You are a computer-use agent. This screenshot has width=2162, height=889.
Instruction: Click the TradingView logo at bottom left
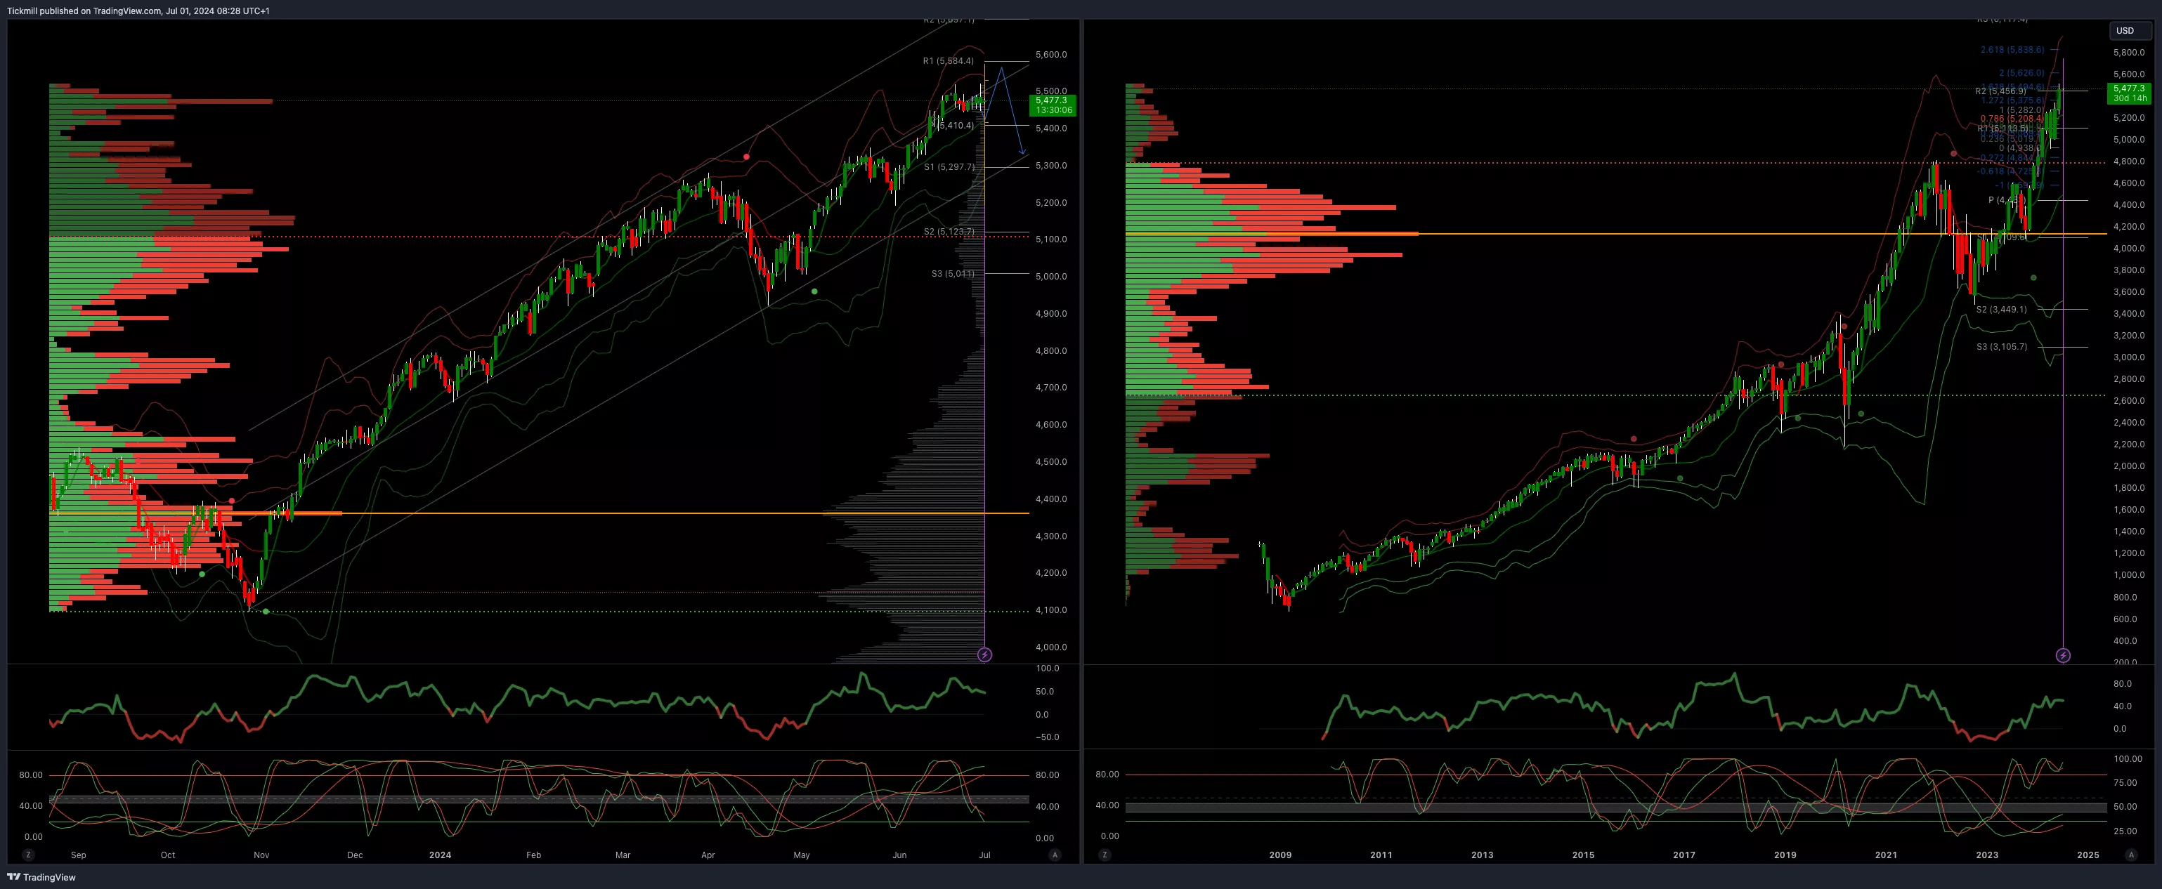point(41,876)
